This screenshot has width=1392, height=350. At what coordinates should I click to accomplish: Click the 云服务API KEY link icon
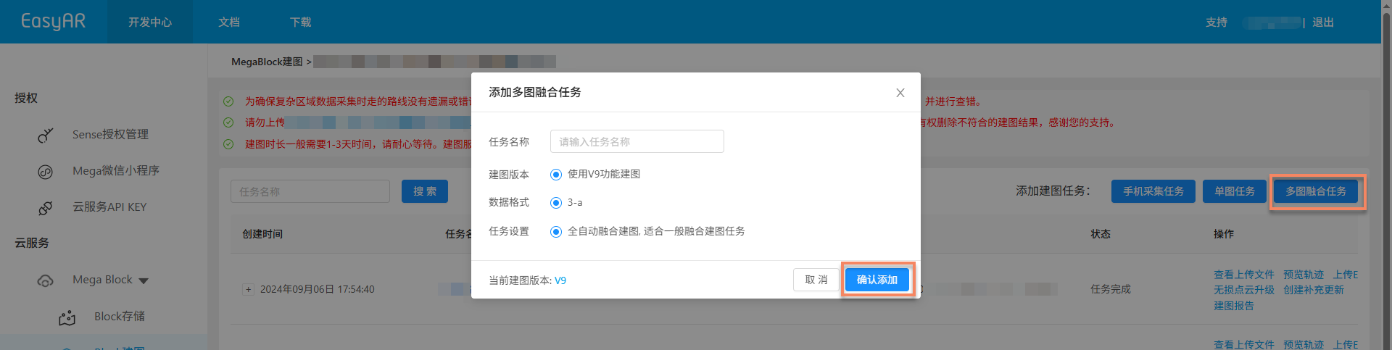click(x=45, y=208)
